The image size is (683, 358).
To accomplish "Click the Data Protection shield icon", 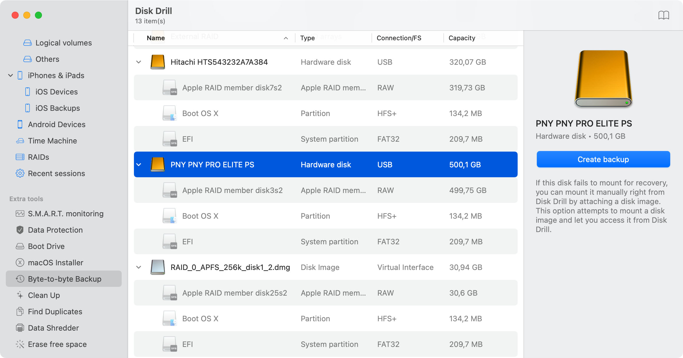I will click(x=20, y=230).
